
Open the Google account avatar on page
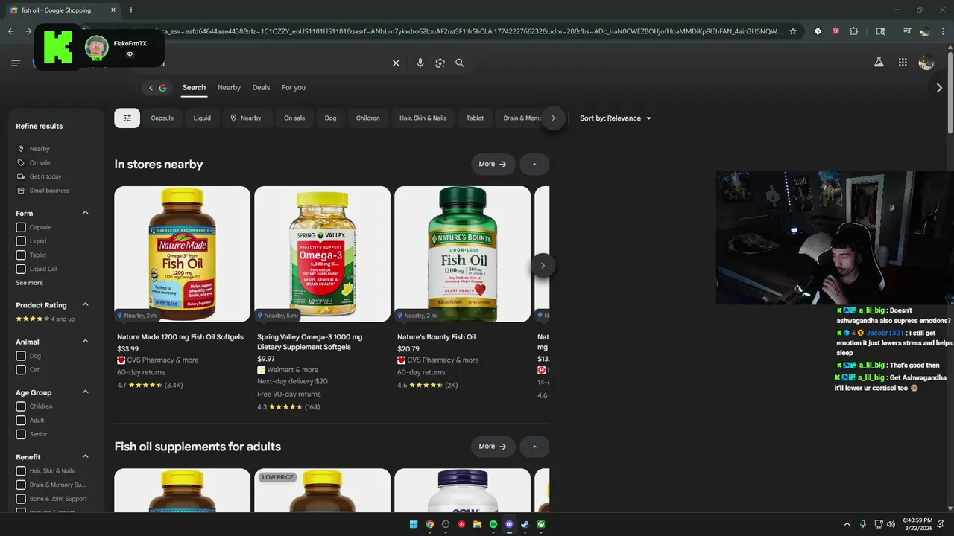tap(926, 63)
